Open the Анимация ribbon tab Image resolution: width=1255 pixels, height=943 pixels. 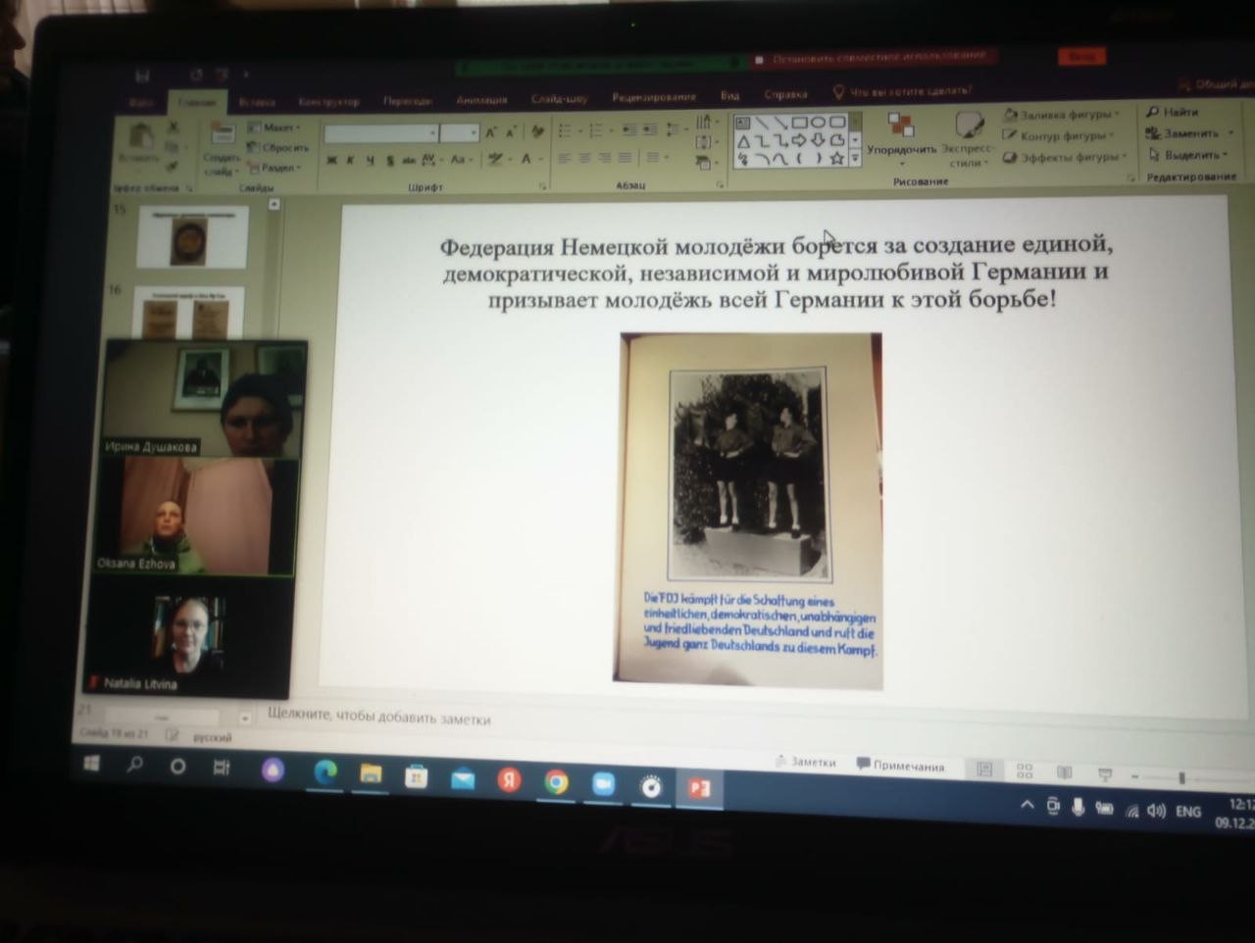pos(482,99)
